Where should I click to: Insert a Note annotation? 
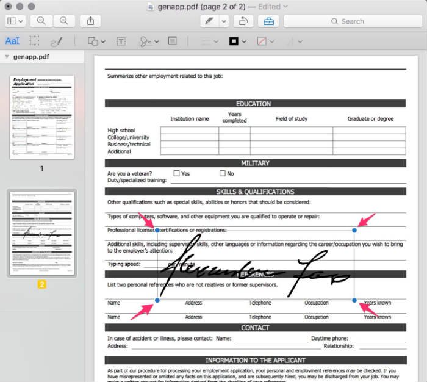(173, 41)
